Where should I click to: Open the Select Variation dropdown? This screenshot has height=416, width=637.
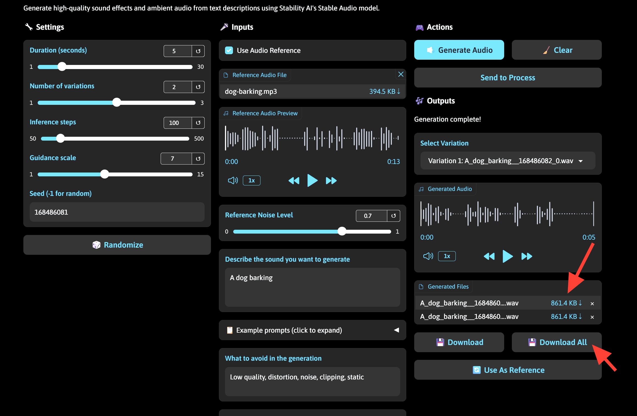507,160
